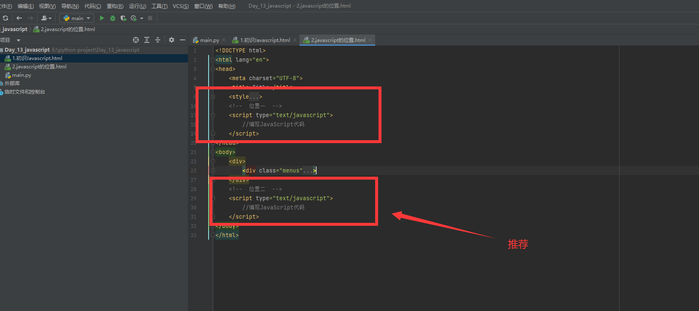Click the profiler run icon
This screenshot has width=699, height=311.
click(134, 18)
